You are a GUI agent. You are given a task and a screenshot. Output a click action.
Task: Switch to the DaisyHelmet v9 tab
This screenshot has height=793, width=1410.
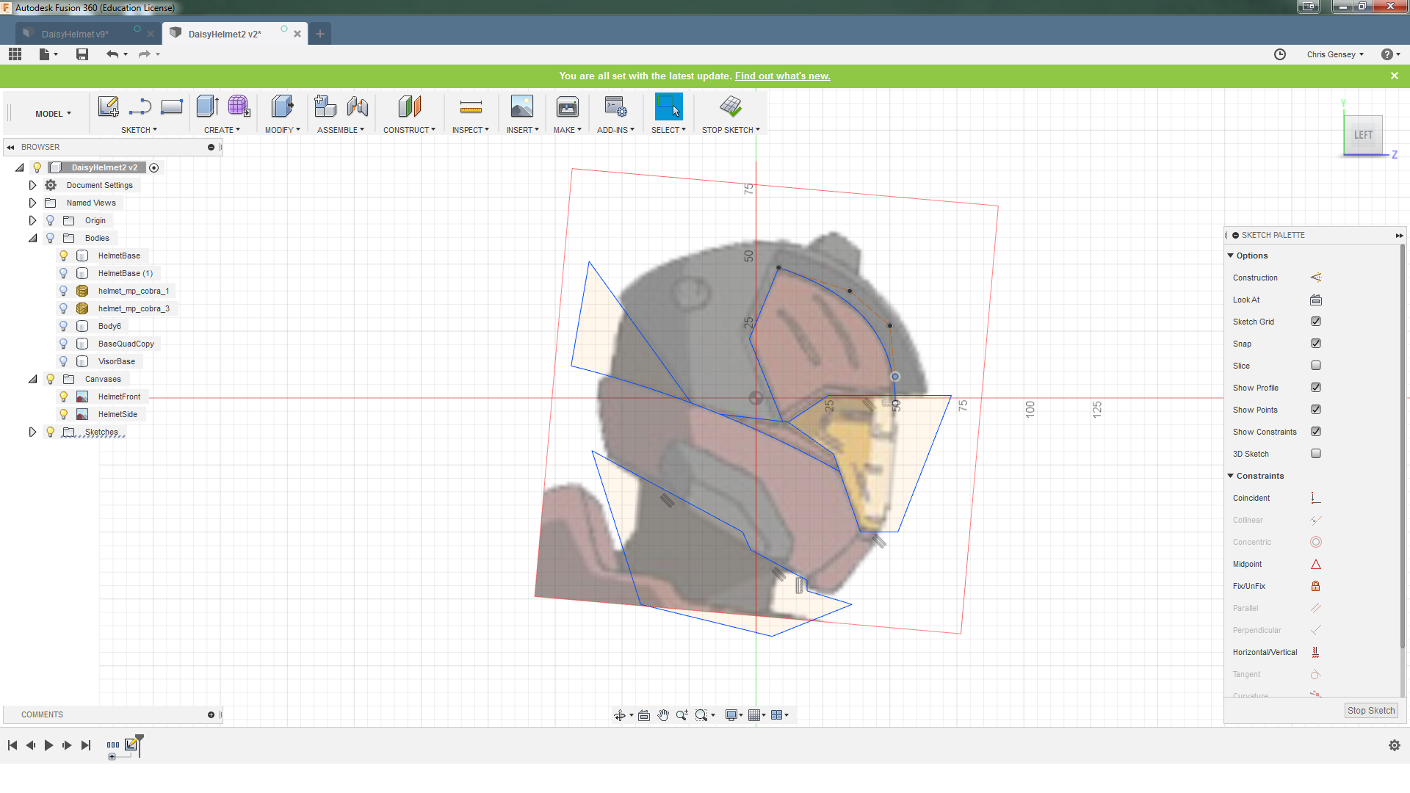pyautogui.click(x=75, y=34)
